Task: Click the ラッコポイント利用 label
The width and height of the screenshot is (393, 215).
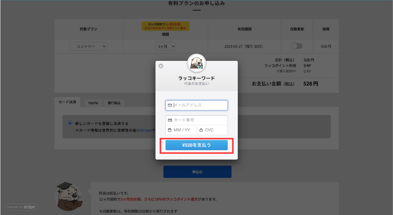Action: 280,66
